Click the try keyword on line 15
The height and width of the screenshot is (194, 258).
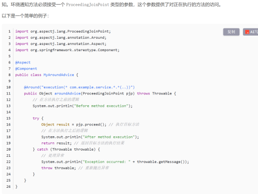(x=36, y=118)
